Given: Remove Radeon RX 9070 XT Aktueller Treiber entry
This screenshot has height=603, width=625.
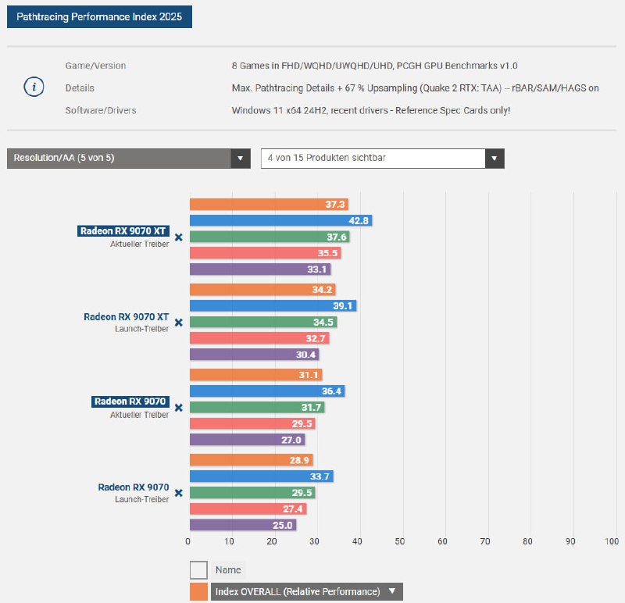Looking at the screenshot, I should 179,237.
